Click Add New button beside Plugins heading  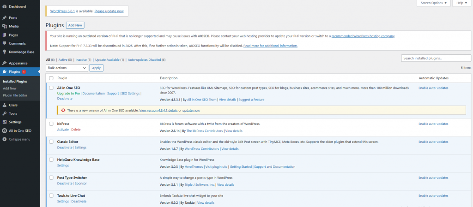(x=75, y=25)
